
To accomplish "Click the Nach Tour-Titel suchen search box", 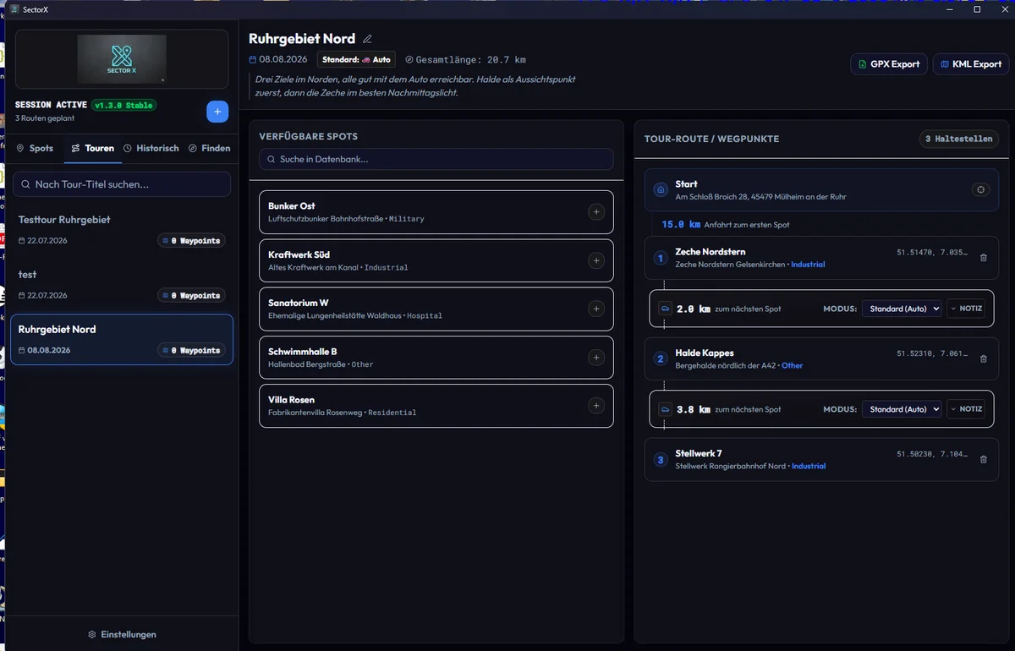I will pyautogui.click(x=122, y=184).
